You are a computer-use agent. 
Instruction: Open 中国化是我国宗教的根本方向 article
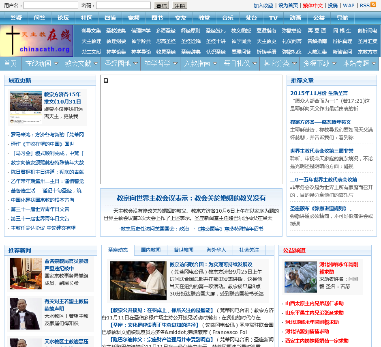(43, 200)
